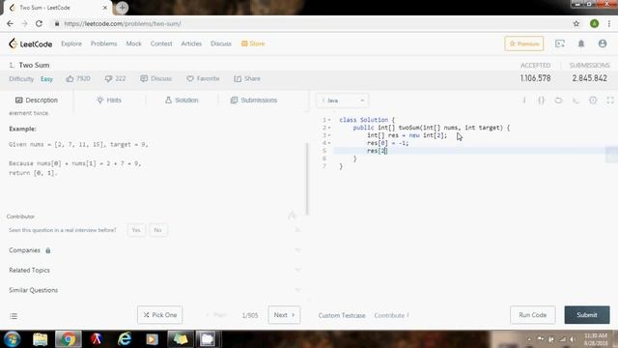Open the File Explorer taskbar icon

point(41,339)
